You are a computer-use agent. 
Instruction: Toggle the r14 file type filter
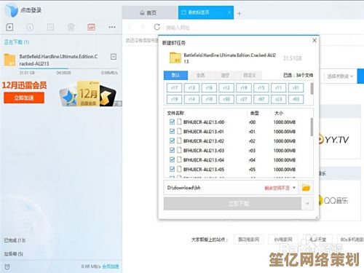point(191,99)
